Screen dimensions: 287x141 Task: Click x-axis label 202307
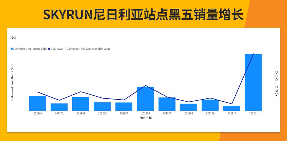pos(167,114)
